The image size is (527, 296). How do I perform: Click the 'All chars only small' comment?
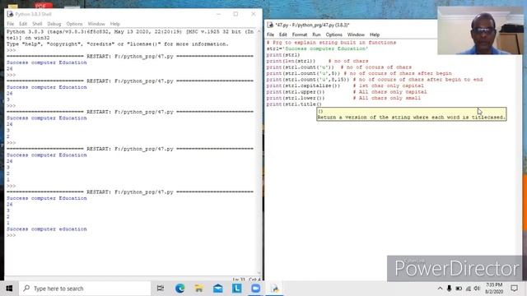386,98
